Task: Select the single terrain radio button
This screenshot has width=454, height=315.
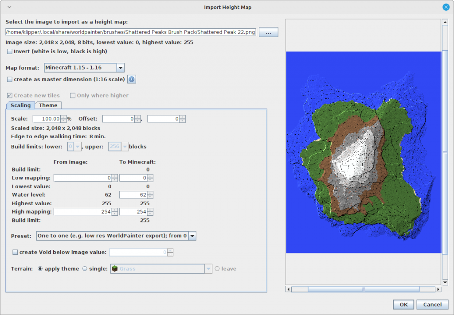Action: [x=85, y=268]
